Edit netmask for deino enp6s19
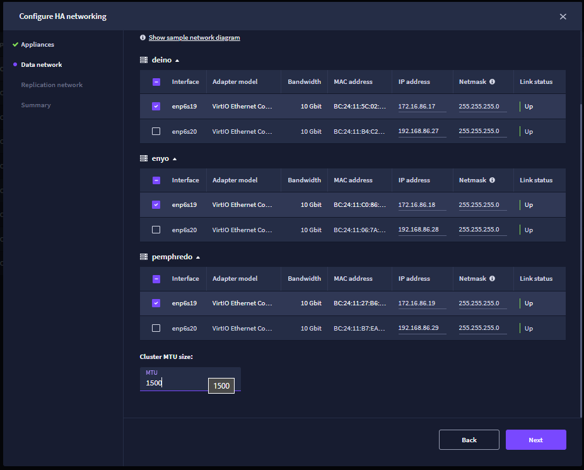This screenshot has width=584, height=470. click(x=482, y=107)
